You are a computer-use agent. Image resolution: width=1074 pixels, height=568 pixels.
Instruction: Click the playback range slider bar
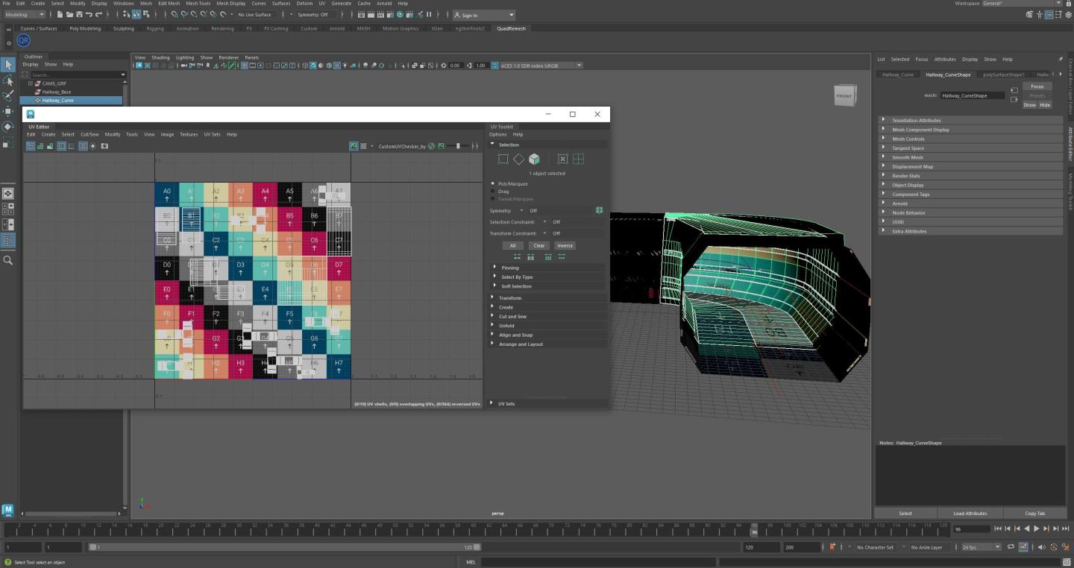pyautogui.click(x=284, y=547)
